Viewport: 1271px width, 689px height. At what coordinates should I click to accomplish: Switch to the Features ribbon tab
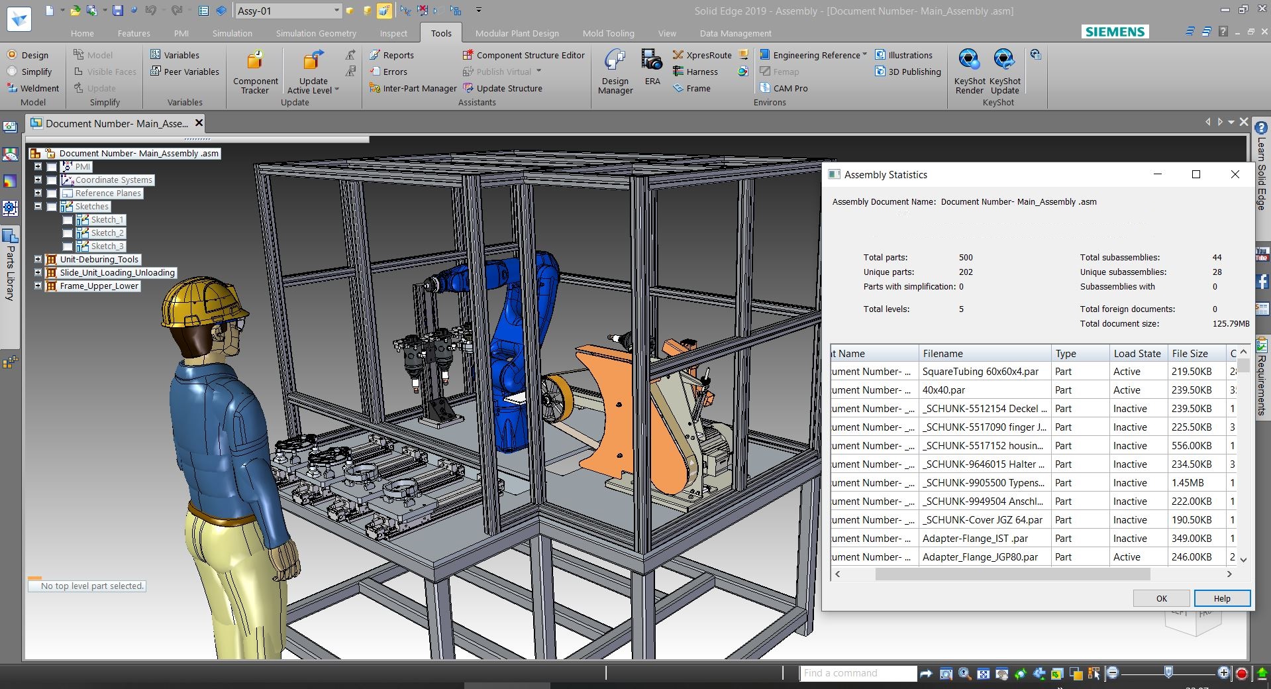(x=134, y=33)
